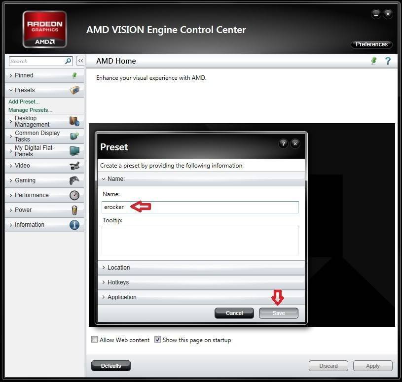This screenshot has width=402, height=382.
Task: Click the Desktop Management icon
Action: [x=74, y=121]
